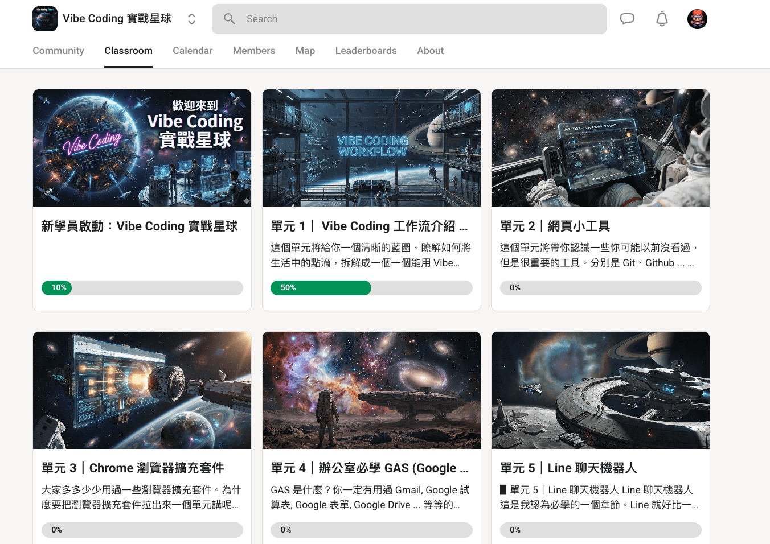The width and height of the screenshot is (770, 544).
Task: Select the 單元 4 GAS course thumbnail
Action: (371, 390)
